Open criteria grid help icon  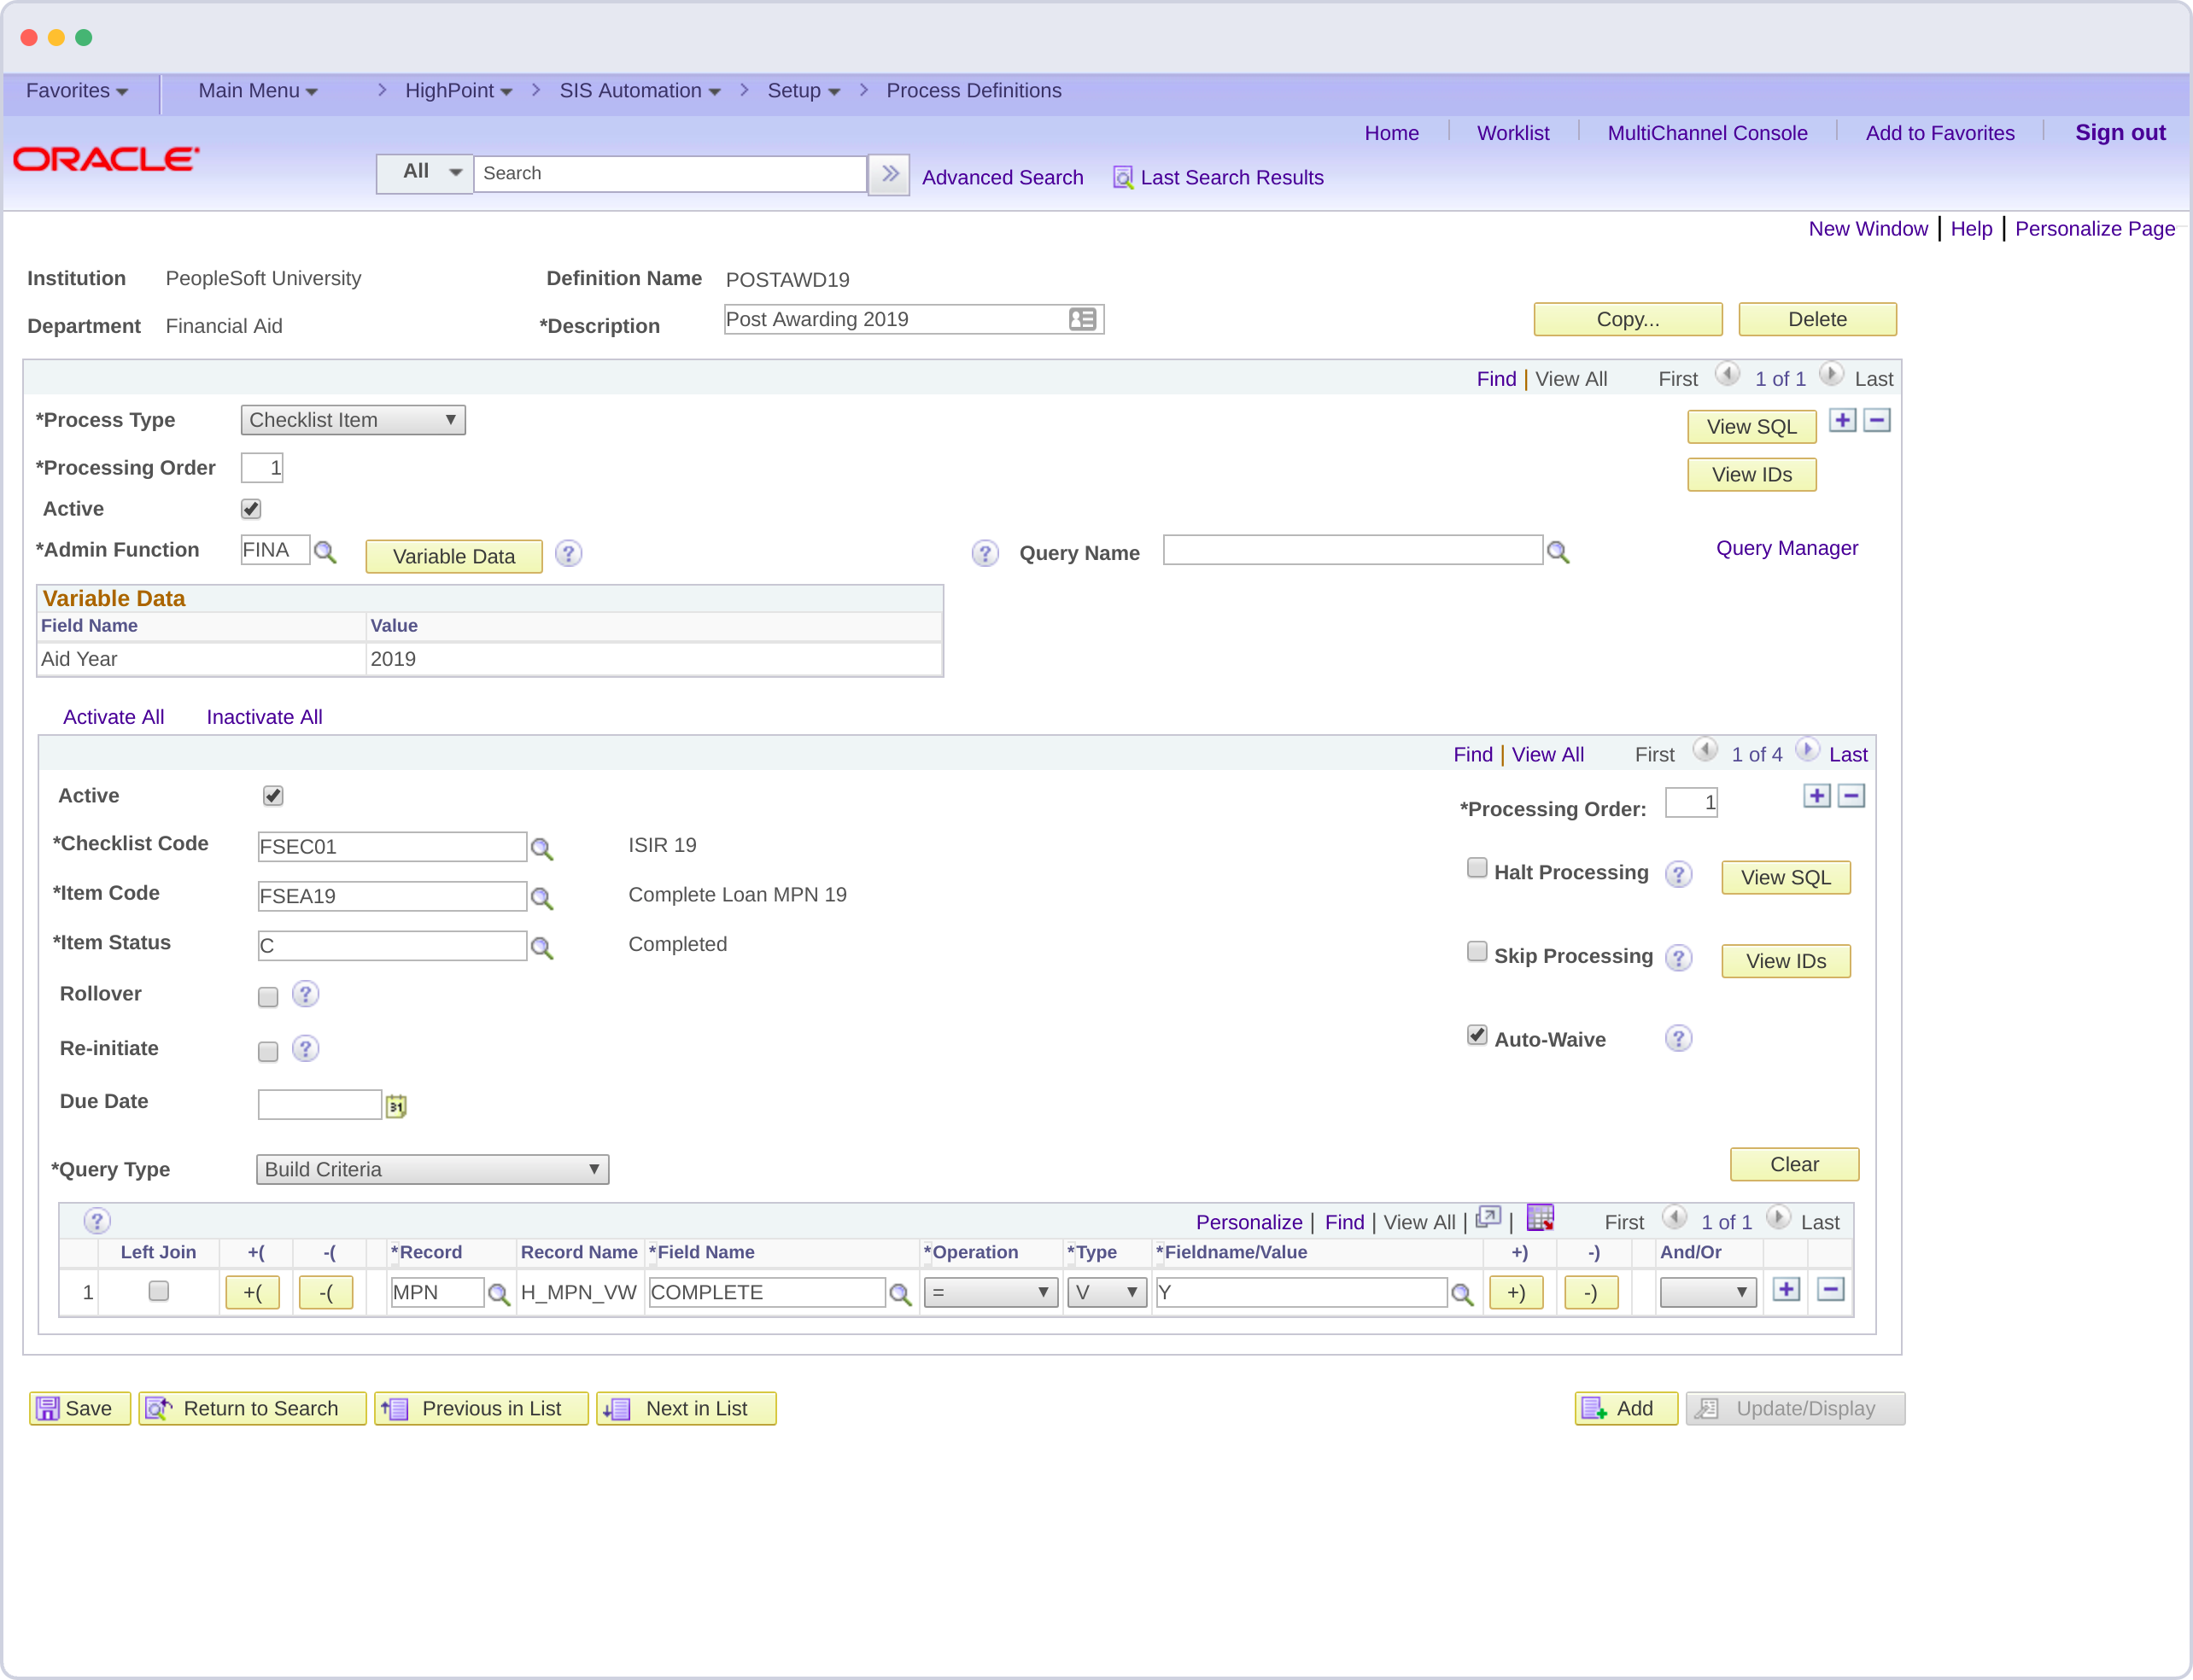pyautogui.click(x=97, y=1221)
